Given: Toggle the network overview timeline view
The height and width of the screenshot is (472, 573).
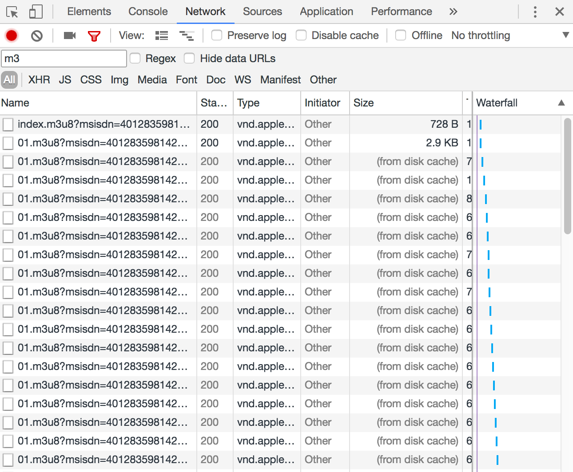Looking at the screenshot, I should point(187,35).
